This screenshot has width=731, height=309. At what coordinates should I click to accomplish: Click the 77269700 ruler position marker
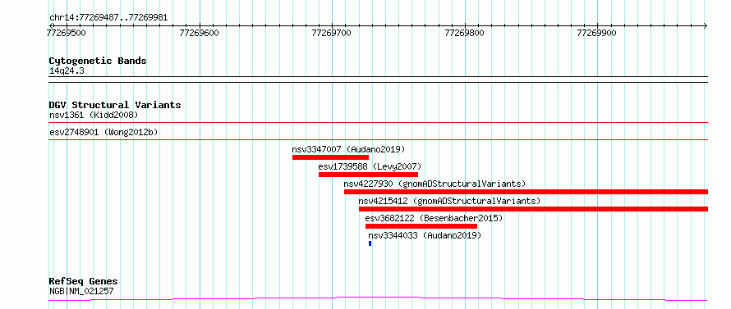332,33
